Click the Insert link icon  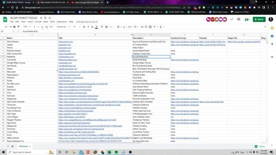[142, 27]
